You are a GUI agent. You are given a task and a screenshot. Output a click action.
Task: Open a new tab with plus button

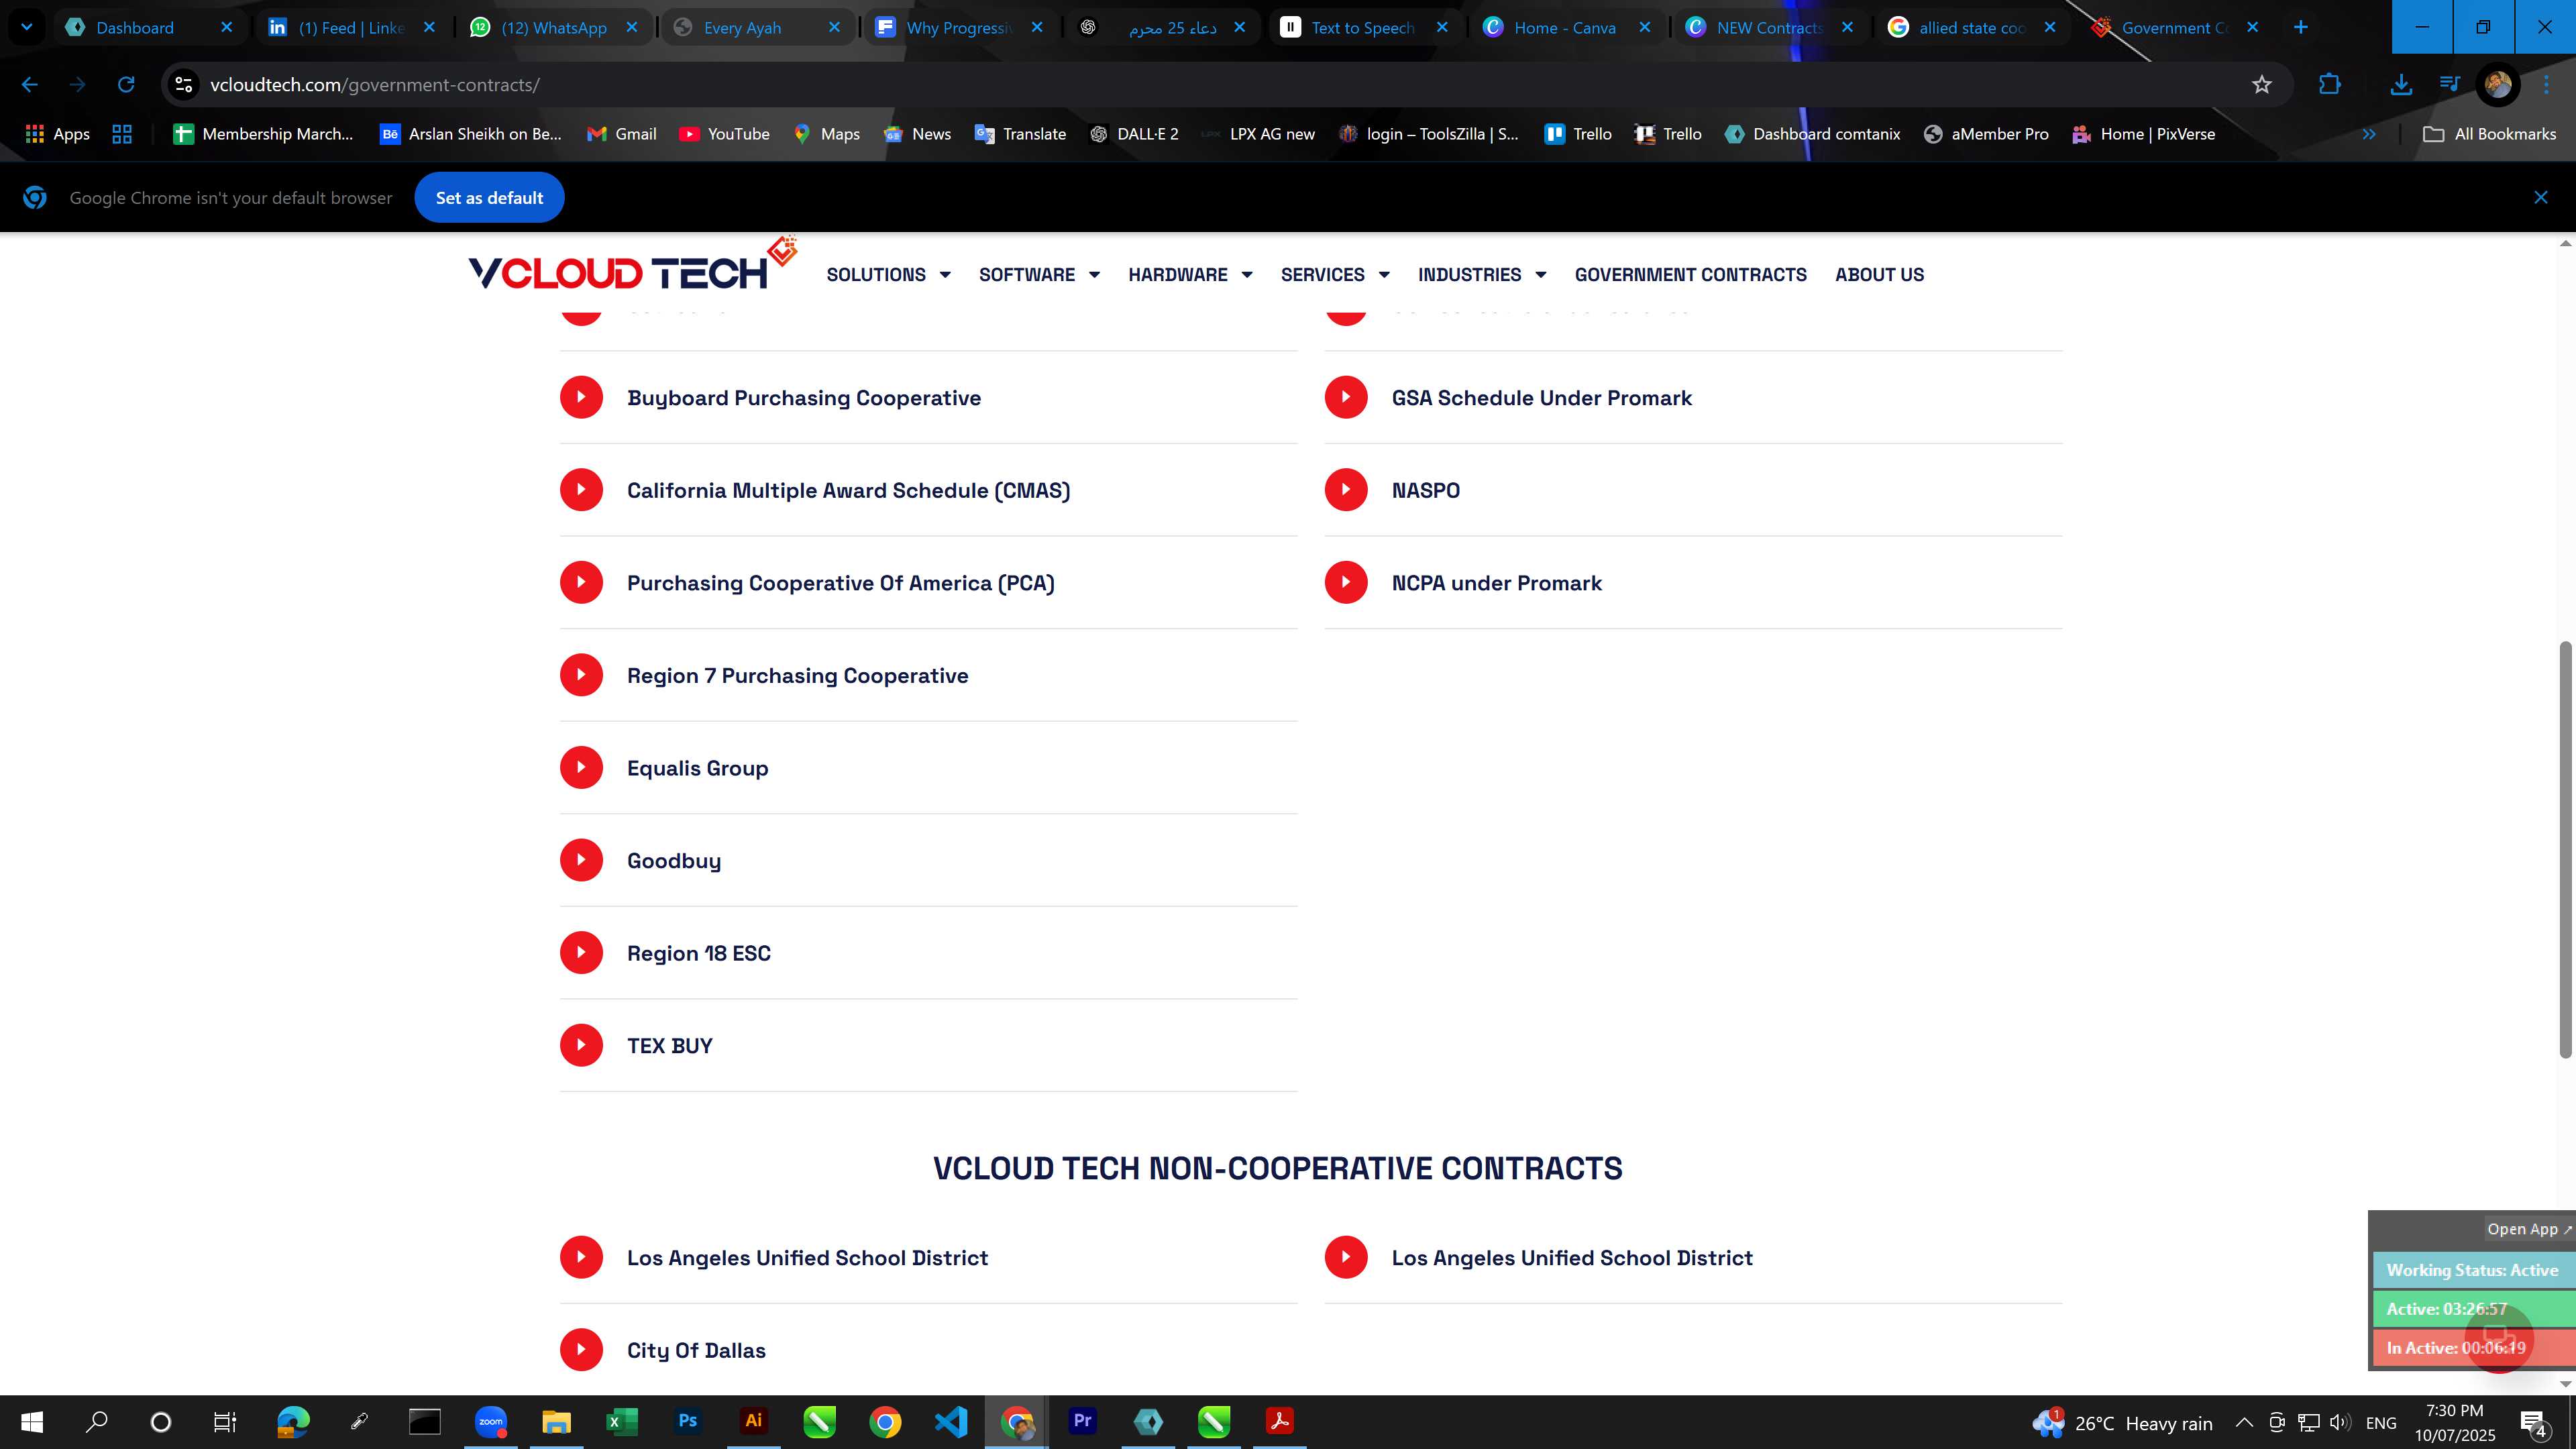tap(2301, 27)
